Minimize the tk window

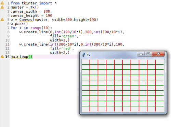click(x=141, y=54)
